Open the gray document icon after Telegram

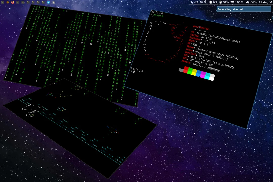click(x=54, y=2)
